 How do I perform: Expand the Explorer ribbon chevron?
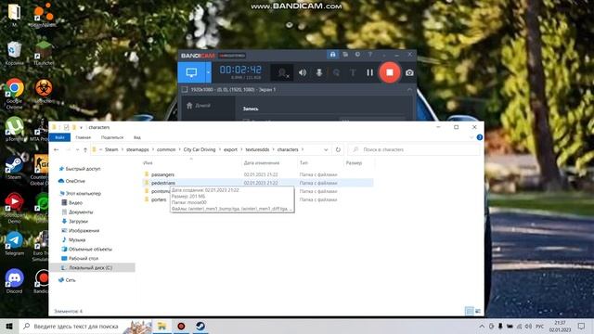(x=471, y=137)
